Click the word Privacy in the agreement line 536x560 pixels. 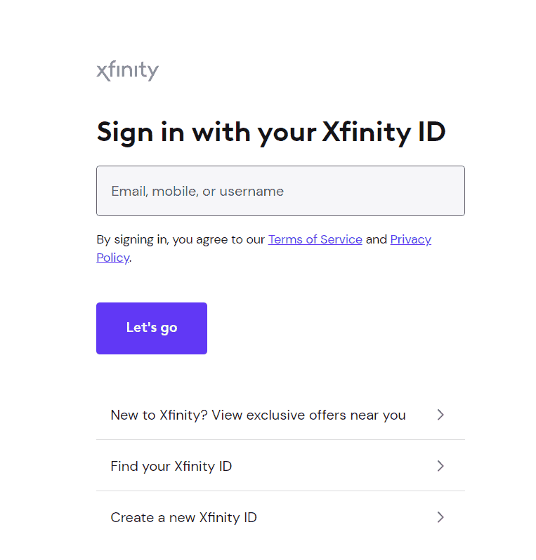click(x=410, y=239)
